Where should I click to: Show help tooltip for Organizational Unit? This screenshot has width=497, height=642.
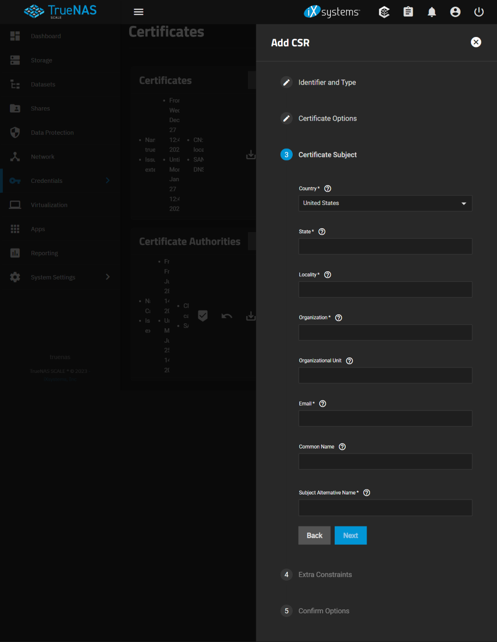[349, 361]
